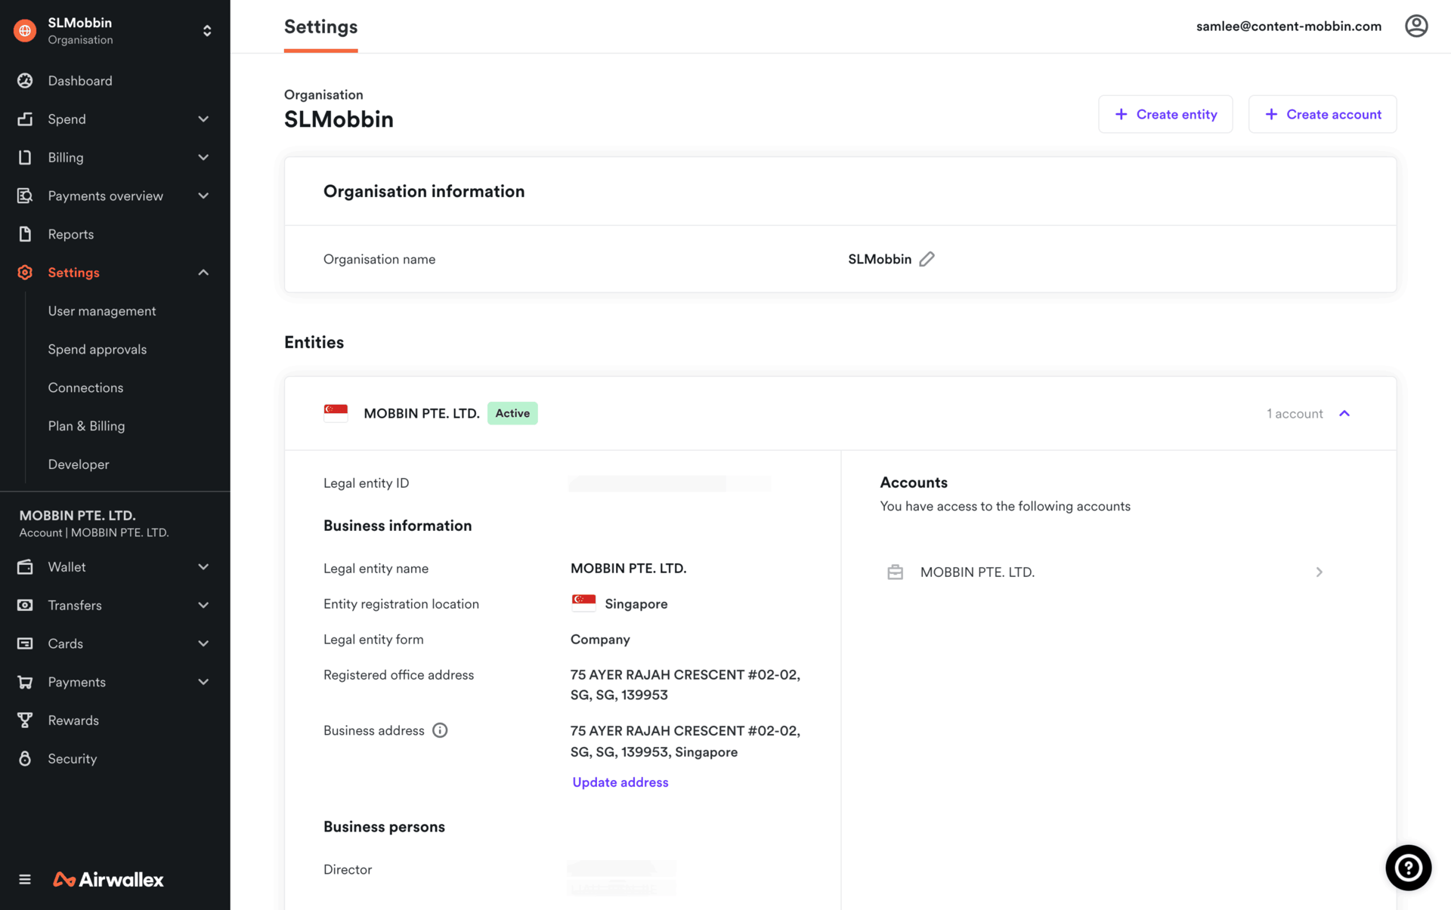Click the '1 account' label
This screenshot has height=910, width=1451.
coord(1295,414)
